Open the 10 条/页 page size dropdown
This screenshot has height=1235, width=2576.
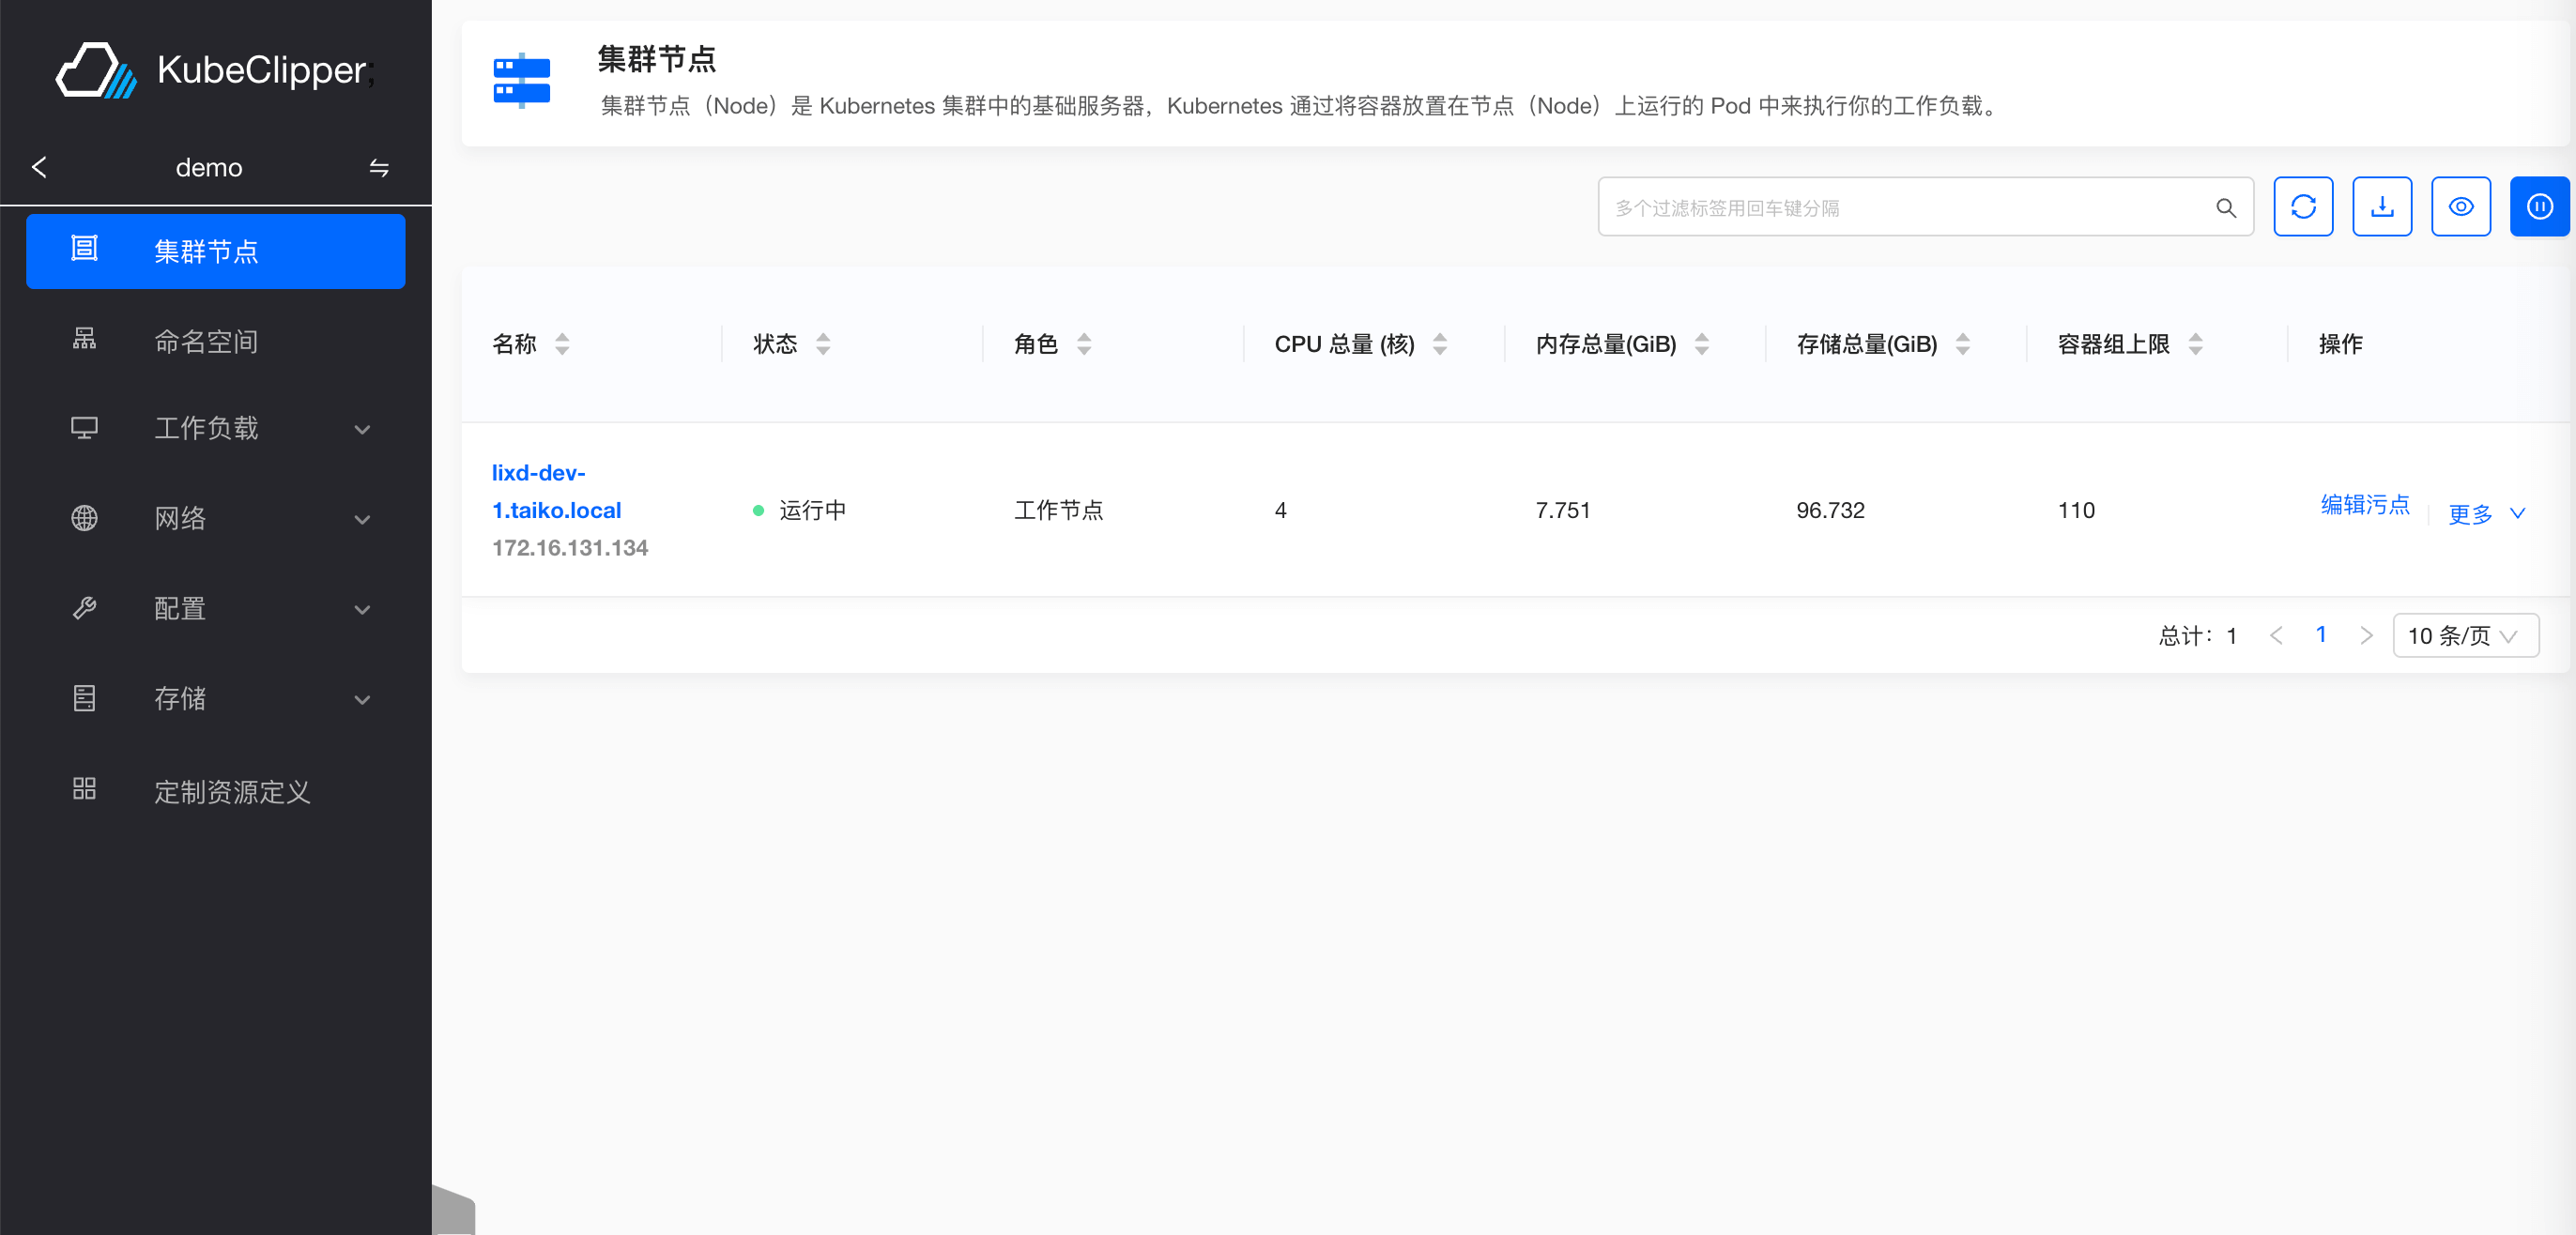[x=2464, y=636]
